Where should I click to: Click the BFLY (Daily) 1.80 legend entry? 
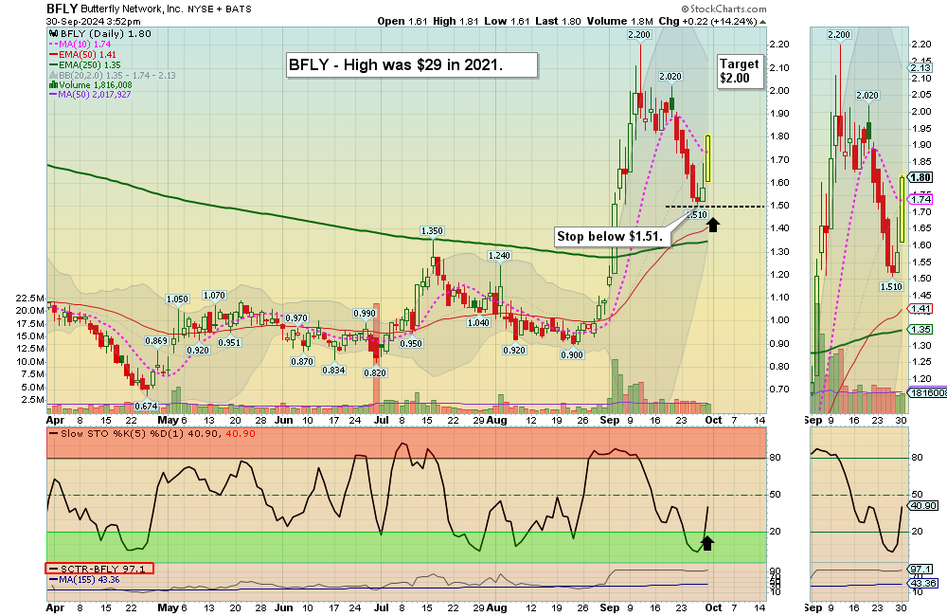(100, 34)
